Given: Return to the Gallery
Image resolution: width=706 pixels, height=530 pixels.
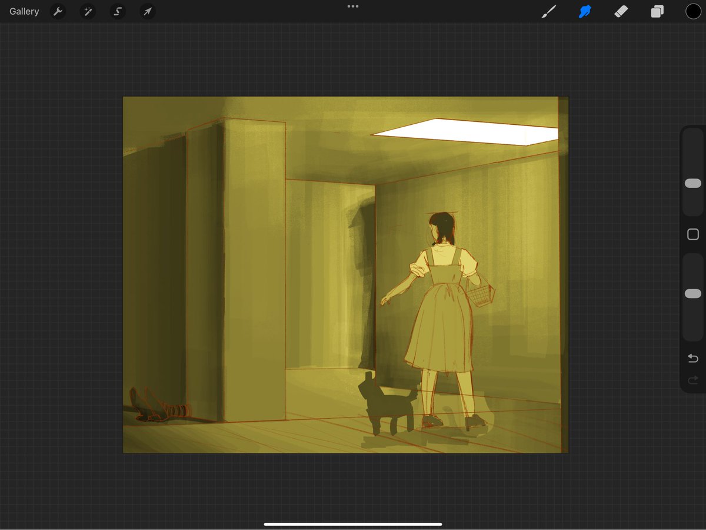Looking at the screenshot, I should pos(24,11).
